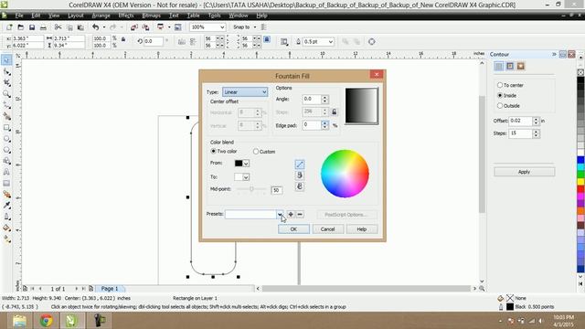Open the Snap to dropdown
This screenshot has width=585, height=329.
[255, 27]
